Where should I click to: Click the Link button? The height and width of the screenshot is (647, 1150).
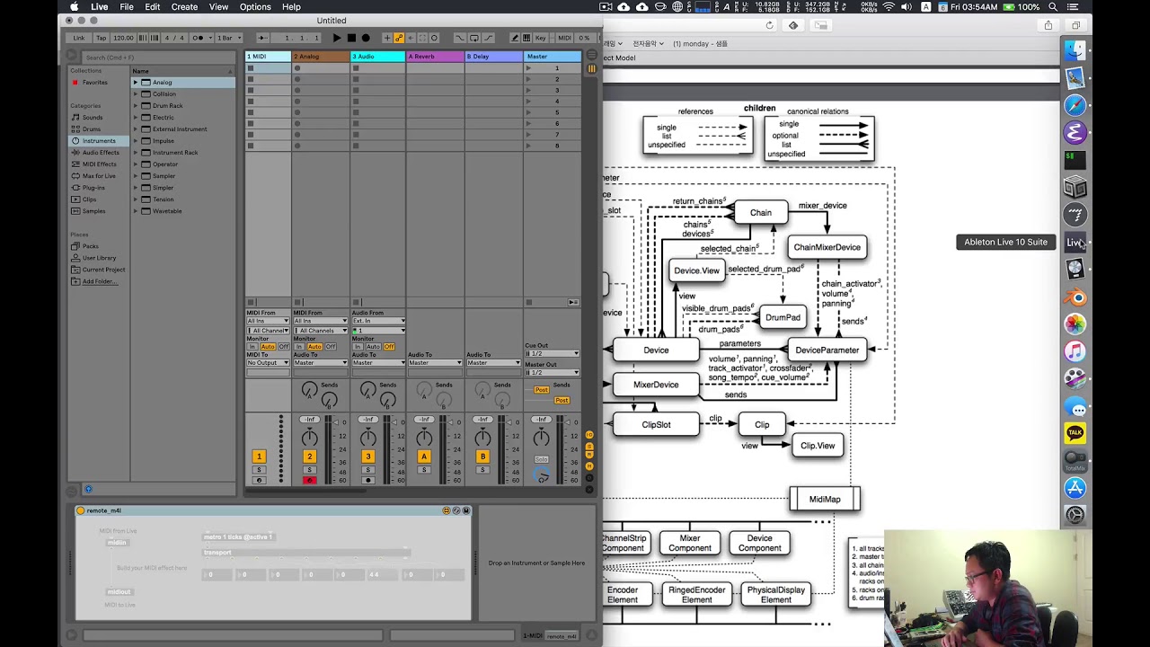pyautogui.click(x=79, y=38)
